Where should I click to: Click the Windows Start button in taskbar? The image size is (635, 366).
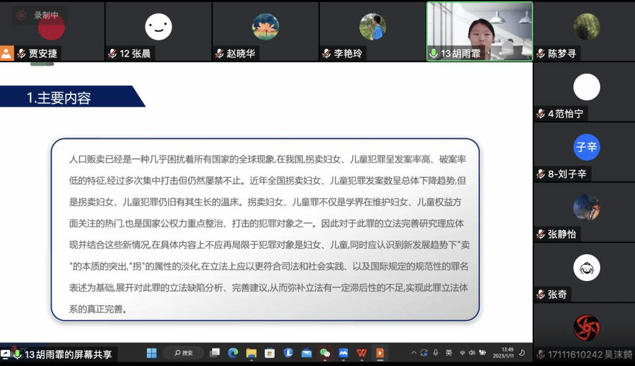[x=151, y=353]
